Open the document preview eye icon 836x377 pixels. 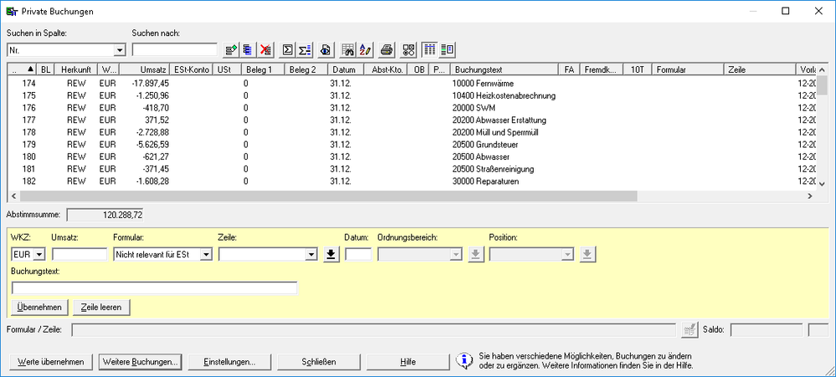pyautogui.click(x=326, y=50)
